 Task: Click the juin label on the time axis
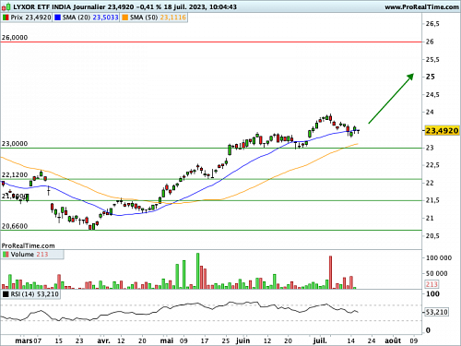(242, 340)
